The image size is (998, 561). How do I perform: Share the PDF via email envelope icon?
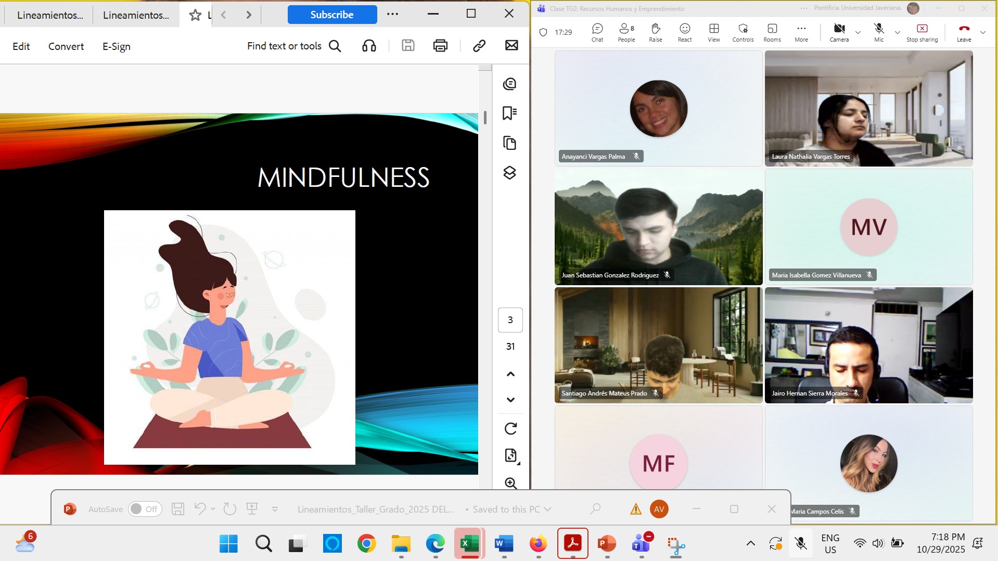click(x=511, y=46)
